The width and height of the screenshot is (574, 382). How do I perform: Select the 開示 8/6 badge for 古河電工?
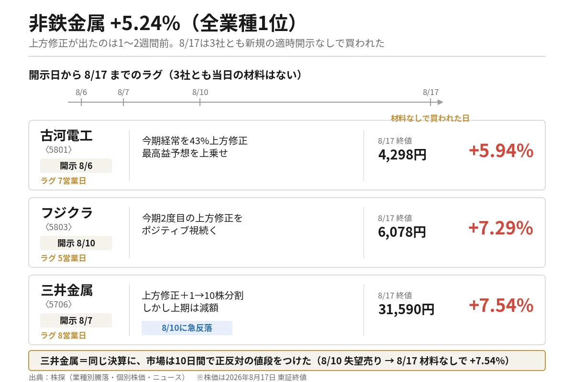76,166
